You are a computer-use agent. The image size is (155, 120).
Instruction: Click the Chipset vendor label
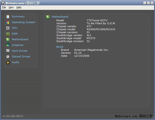[x=66, y=26]
